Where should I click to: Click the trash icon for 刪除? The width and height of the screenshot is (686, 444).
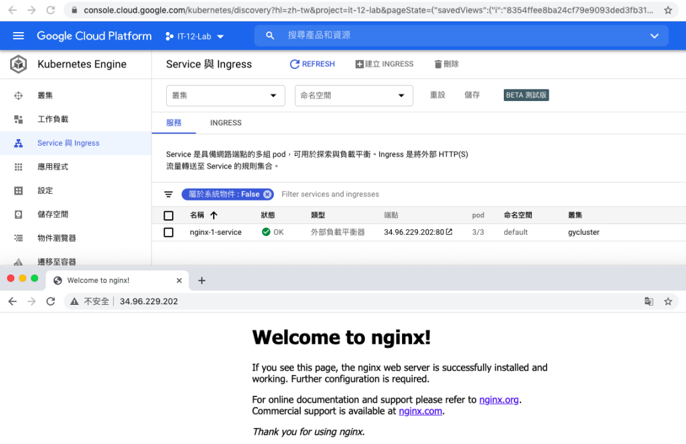(438, 64)
